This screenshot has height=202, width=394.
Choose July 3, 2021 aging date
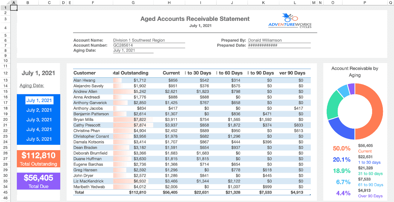point(39,120)
